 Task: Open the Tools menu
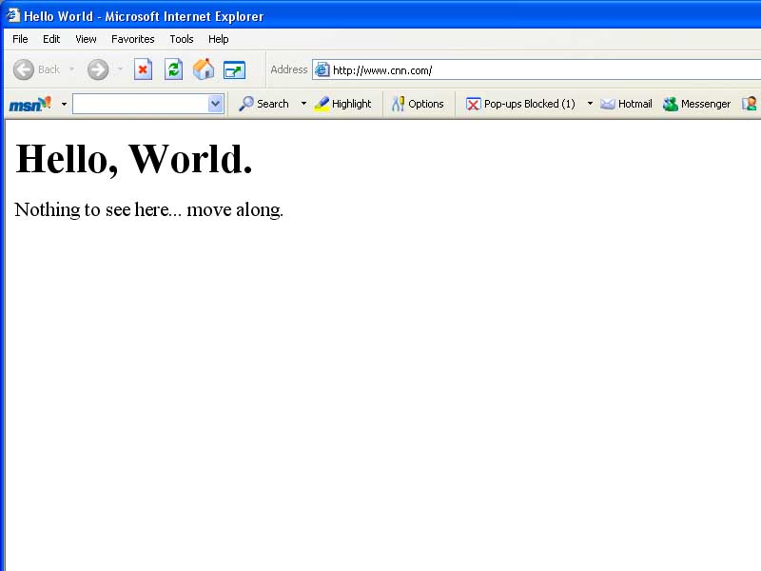(x=181, y=39)
